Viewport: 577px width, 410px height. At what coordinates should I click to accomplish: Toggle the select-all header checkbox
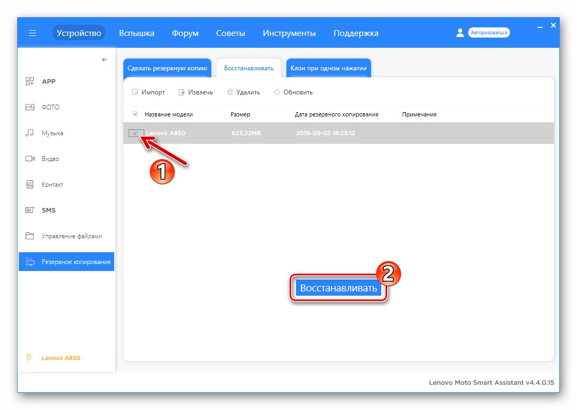(135, 114)
